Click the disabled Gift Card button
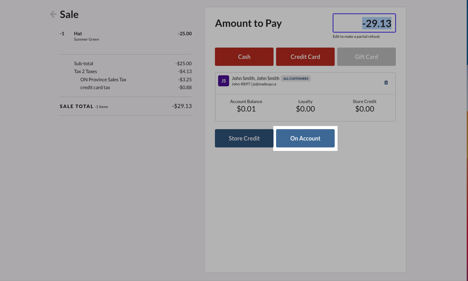The height and width of the screenshot is (281, 468). pos(366,57)
